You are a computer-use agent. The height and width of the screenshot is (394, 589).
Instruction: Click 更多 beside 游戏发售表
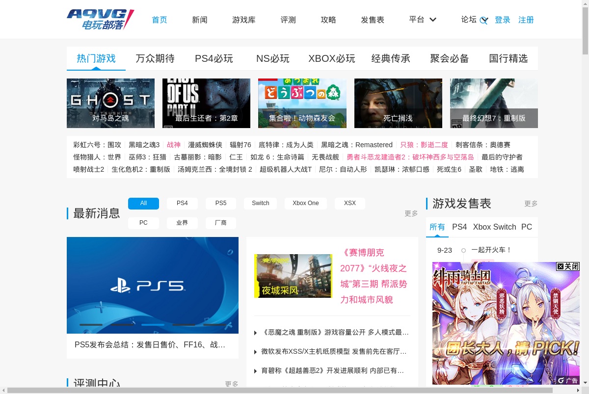pyautogui.click(x=531, y=204)
